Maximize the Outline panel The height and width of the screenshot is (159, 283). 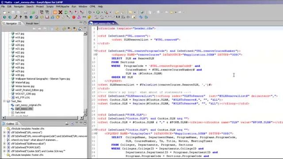click(85, 123)
